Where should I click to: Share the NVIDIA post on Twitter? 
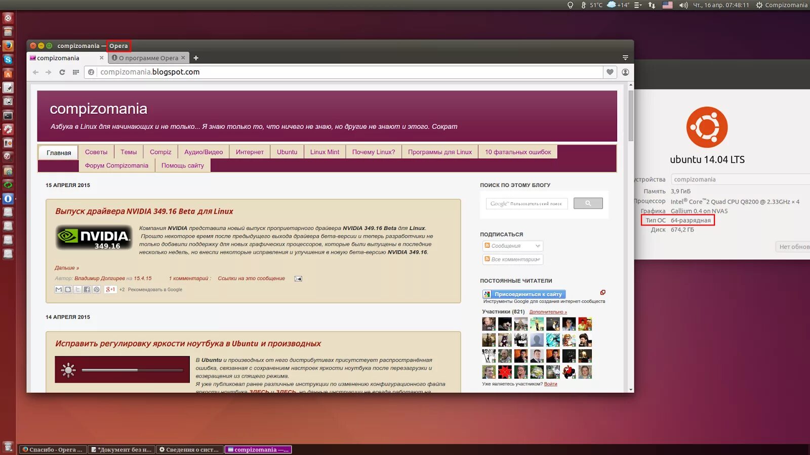(x=77, y=290)
